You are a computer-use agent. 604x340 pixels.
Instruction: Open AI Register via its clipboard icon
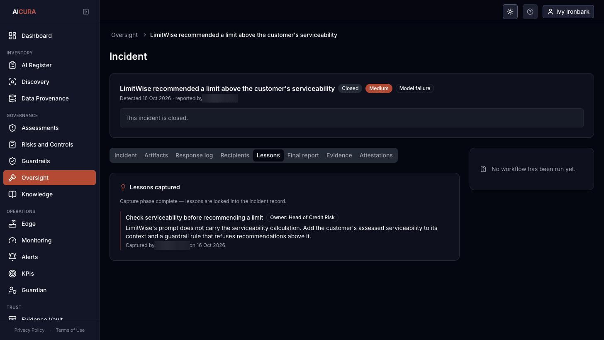coord(12,65)
